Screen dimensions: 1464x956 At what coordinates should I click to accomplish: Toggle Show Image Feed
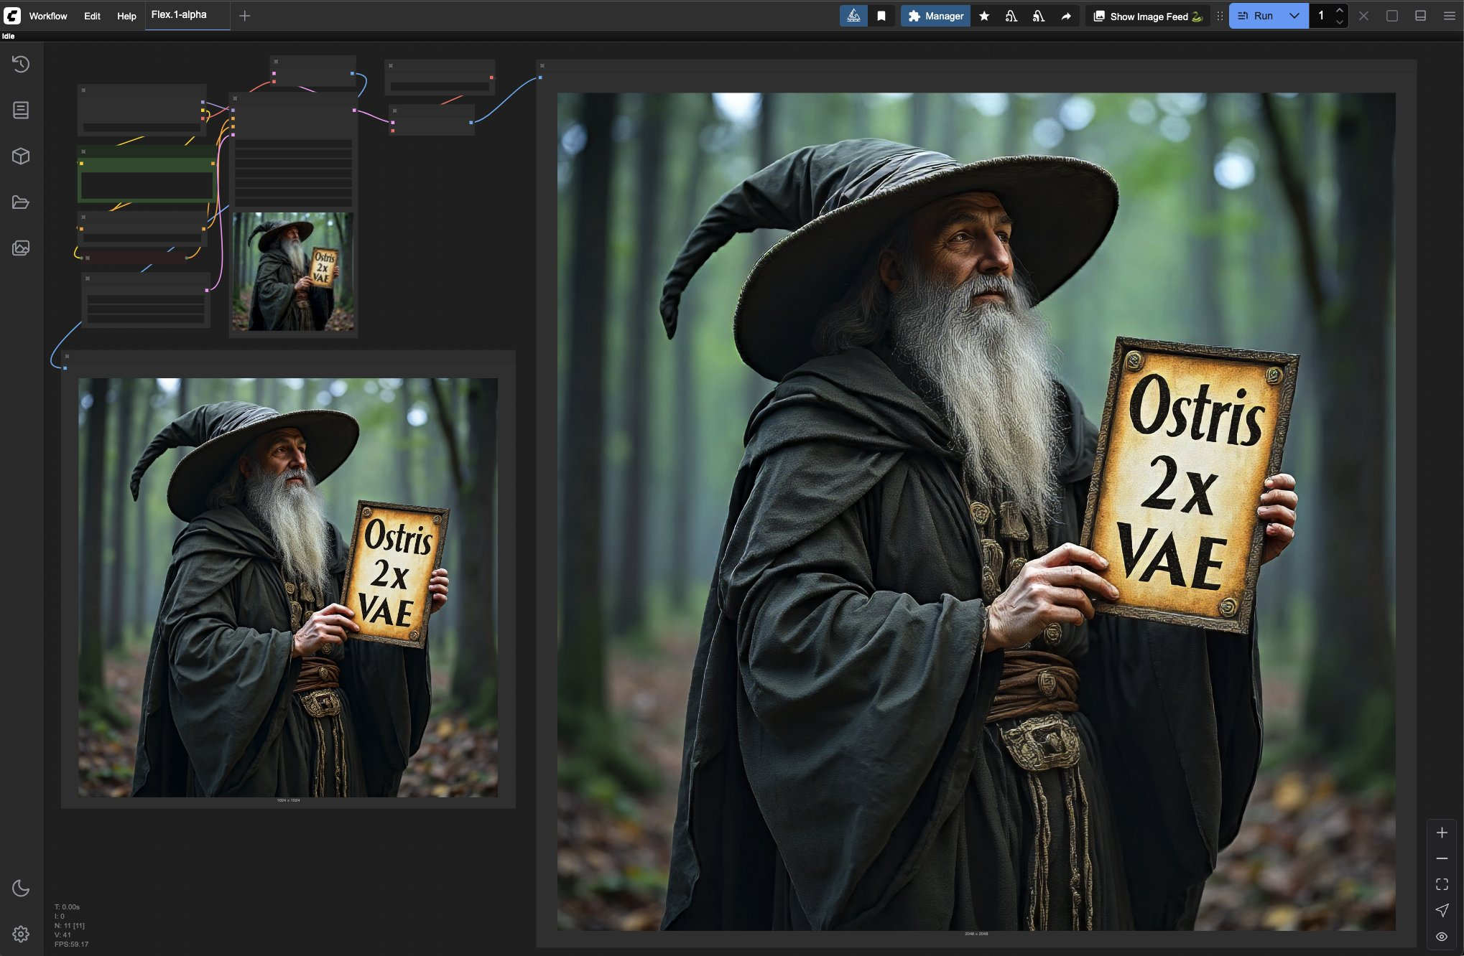[1147, 16]
